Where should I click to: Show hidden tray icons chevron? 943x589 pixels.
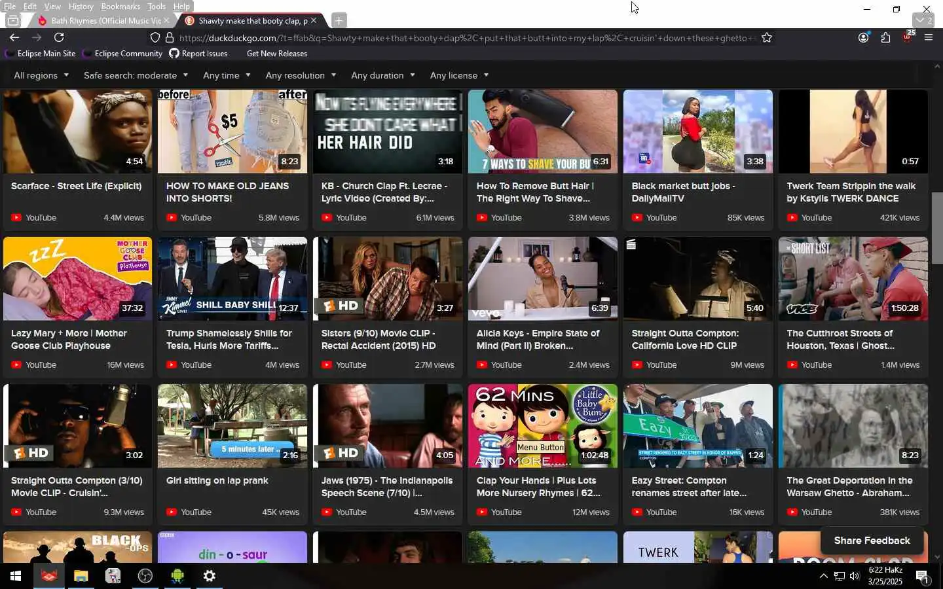pyautogui.click(x=823, y=576)
